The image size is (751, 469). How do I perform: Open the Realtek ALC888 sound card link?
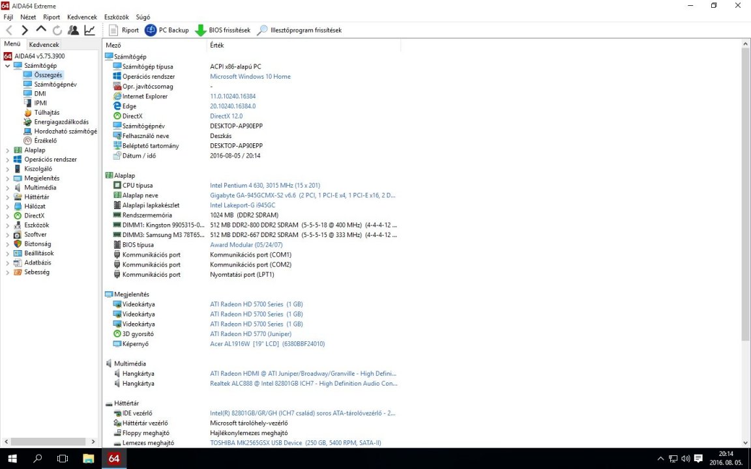click(304, 383)
